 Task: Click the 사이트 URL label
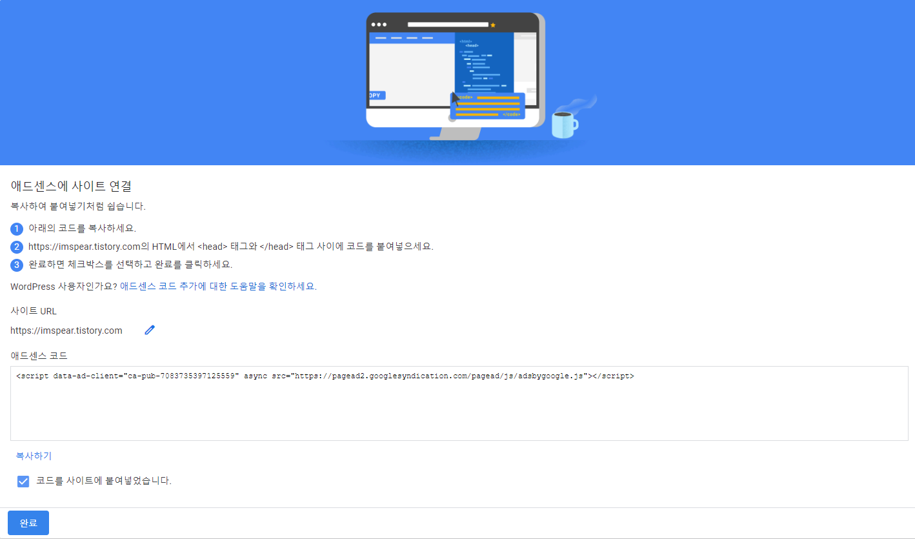pos(34,311)
